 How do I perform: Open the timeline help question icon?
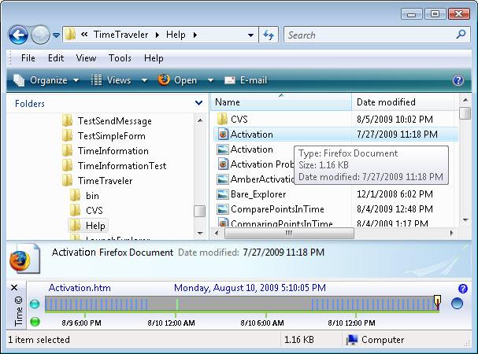point(462,289)
